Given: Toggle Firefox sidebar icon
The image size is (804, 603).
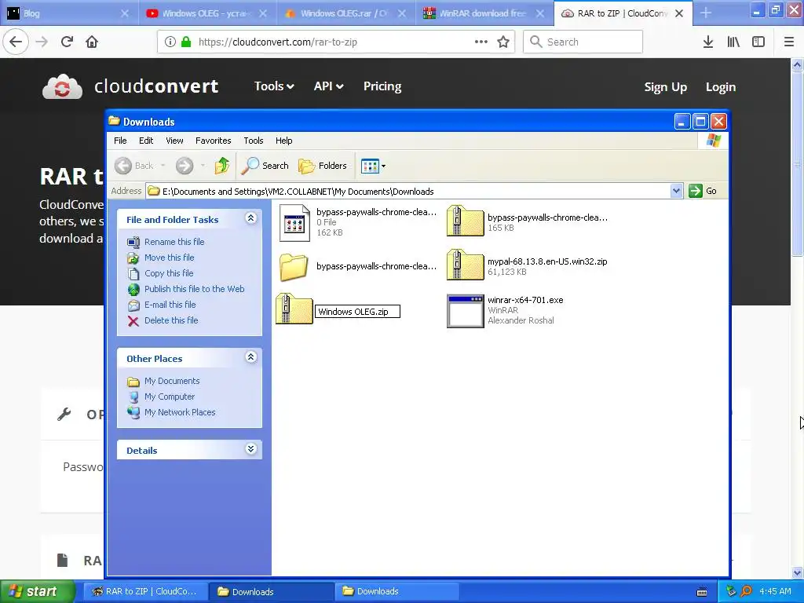Looking at the screenshot, I should click(x=758, y=42).
